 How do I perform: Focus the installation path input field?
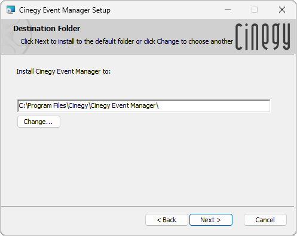coord(144,105)
